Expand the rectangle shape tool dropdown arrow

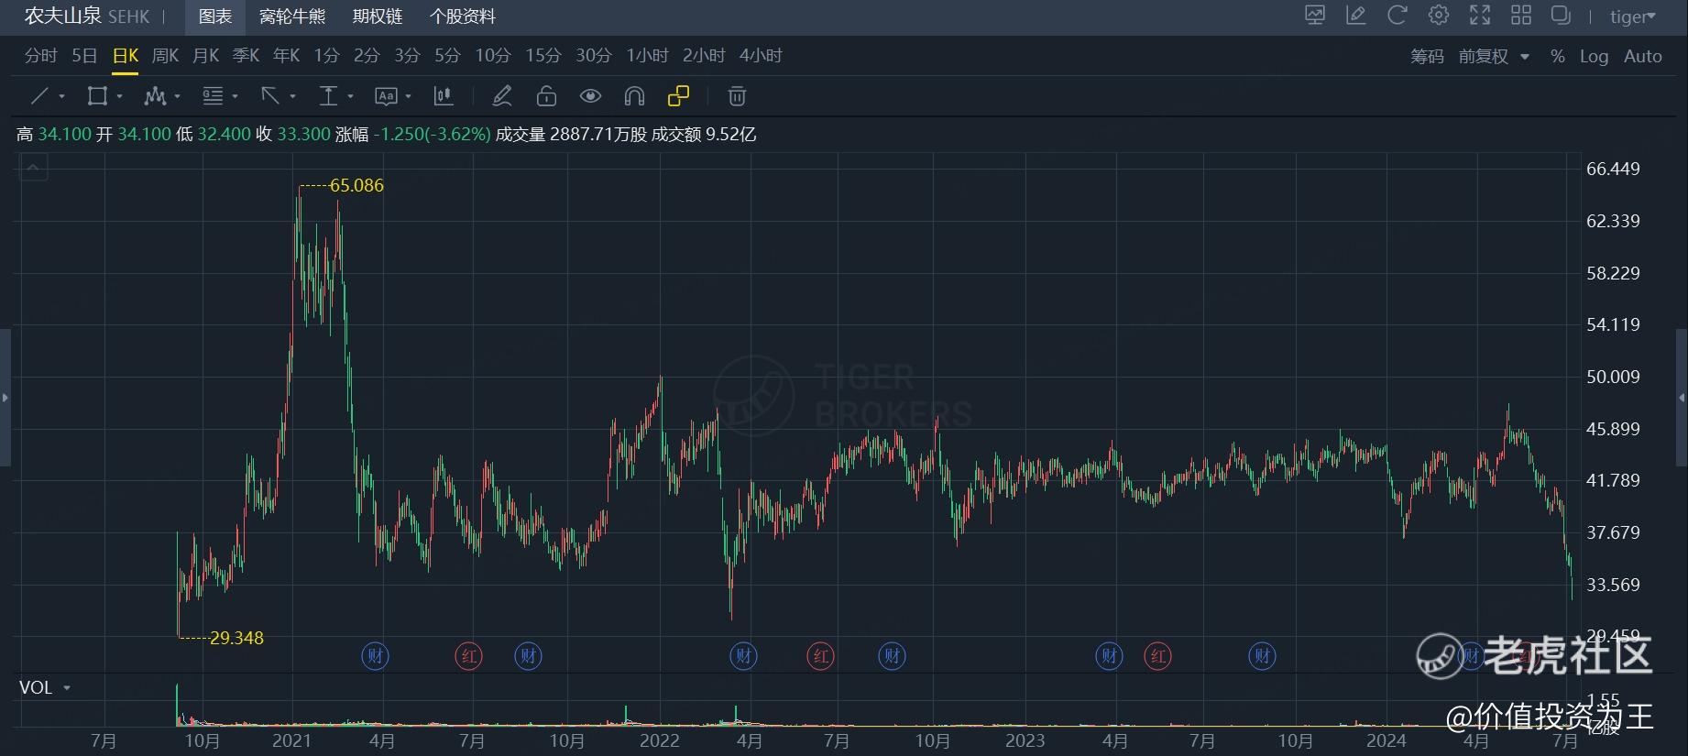pos(120,96)
